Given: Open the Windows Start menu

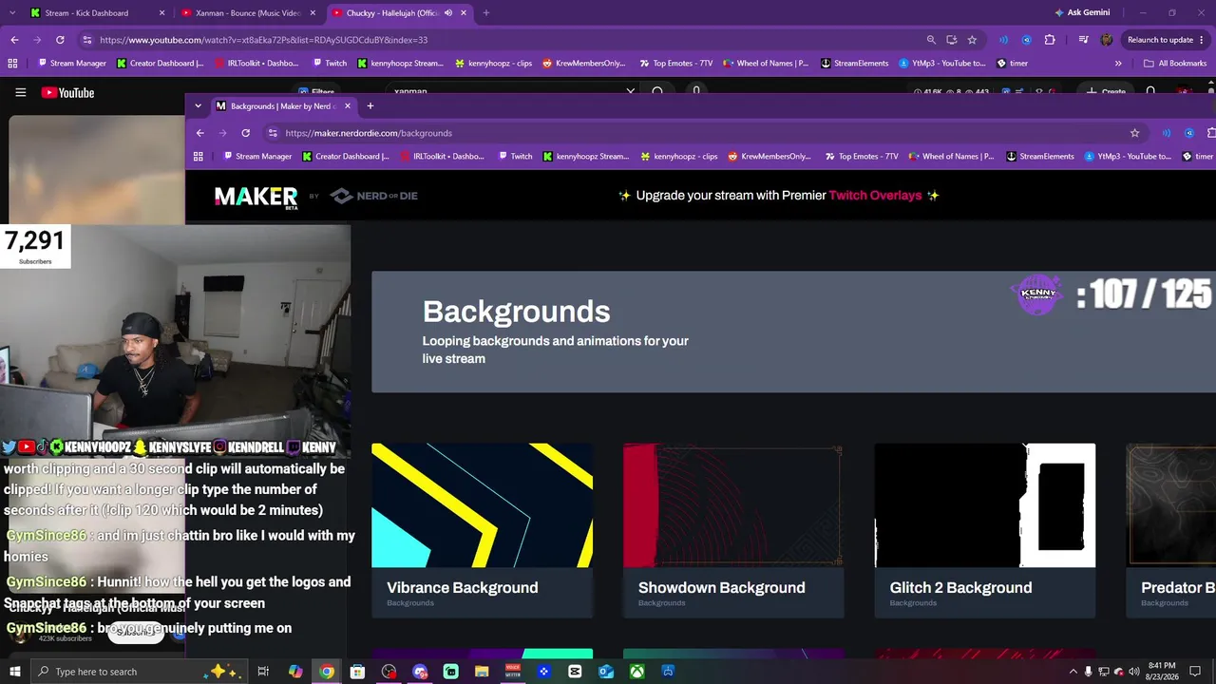Looking at the screenshot, I should point(15,672).
